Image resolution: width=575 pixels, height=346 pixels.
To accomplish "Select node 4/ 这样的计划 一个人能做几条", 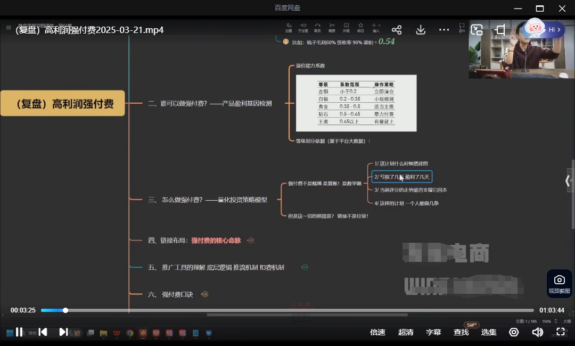I will [406, 203].
